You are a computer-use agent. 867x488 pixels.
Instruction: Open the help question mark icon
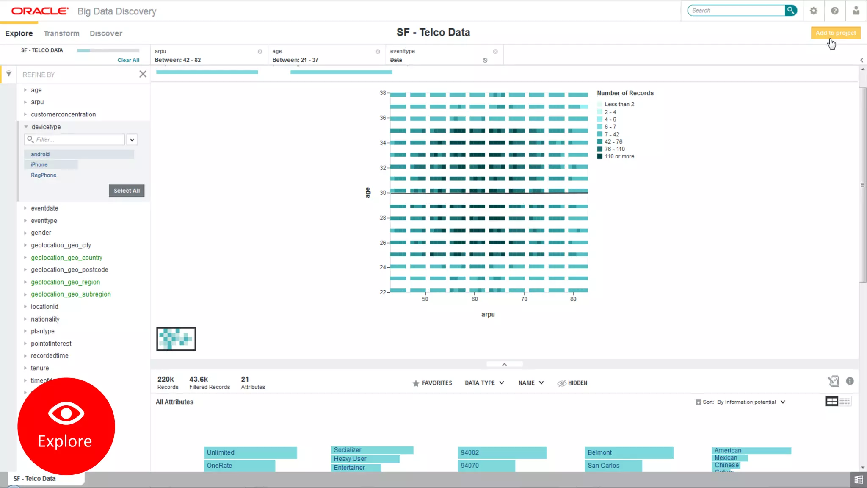834,11
